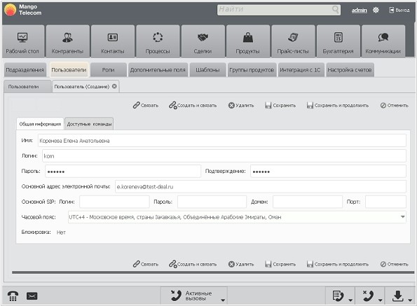Open the Роли settings tab

(108, 70)
